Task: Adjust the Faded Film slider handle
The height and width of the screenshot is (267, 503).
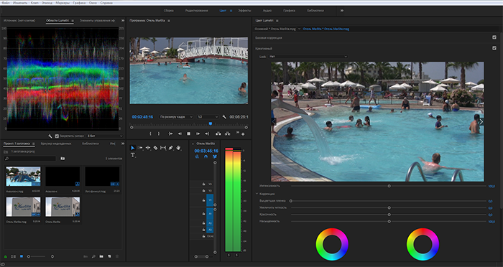Action: click(291, 201)
